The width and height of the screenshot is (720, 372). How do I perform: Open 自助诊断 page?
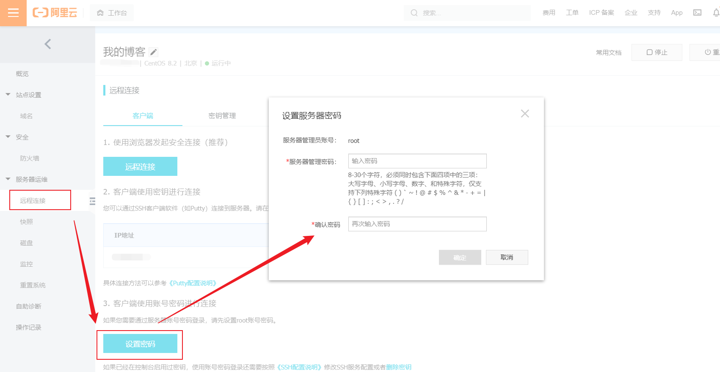(x=28, y=306)
